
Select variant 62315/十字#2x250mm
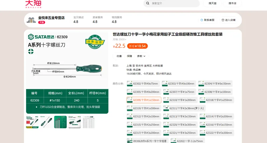[x=144, y=125]
